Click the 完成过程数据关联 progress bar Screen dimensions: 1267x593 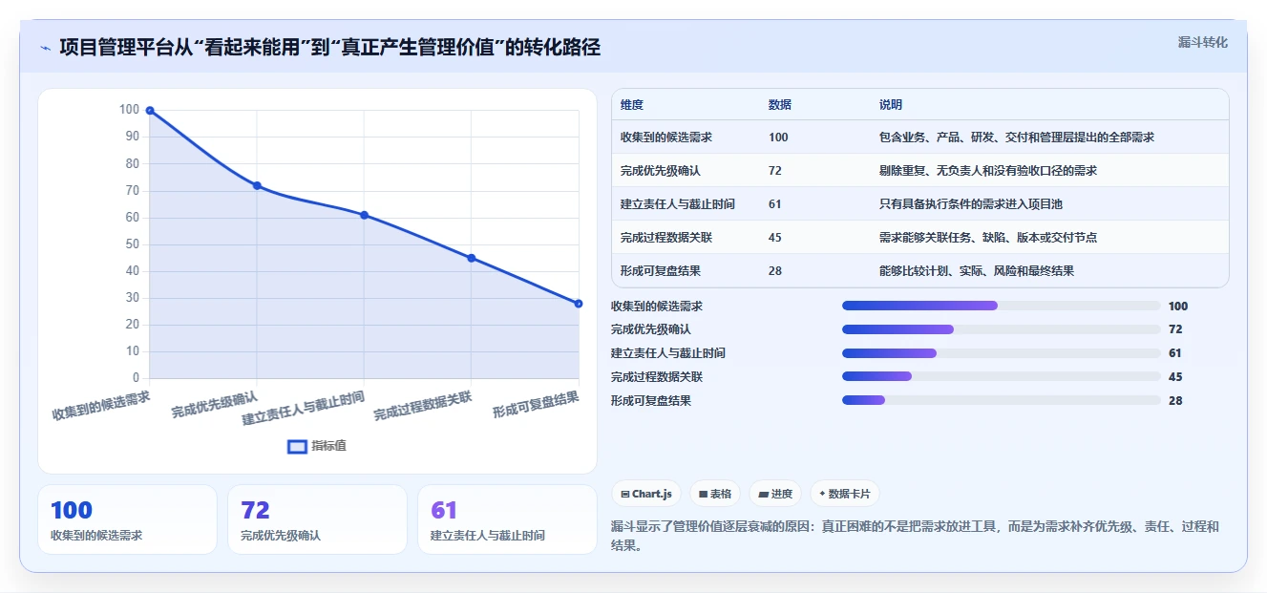[x=1002, y=376]
